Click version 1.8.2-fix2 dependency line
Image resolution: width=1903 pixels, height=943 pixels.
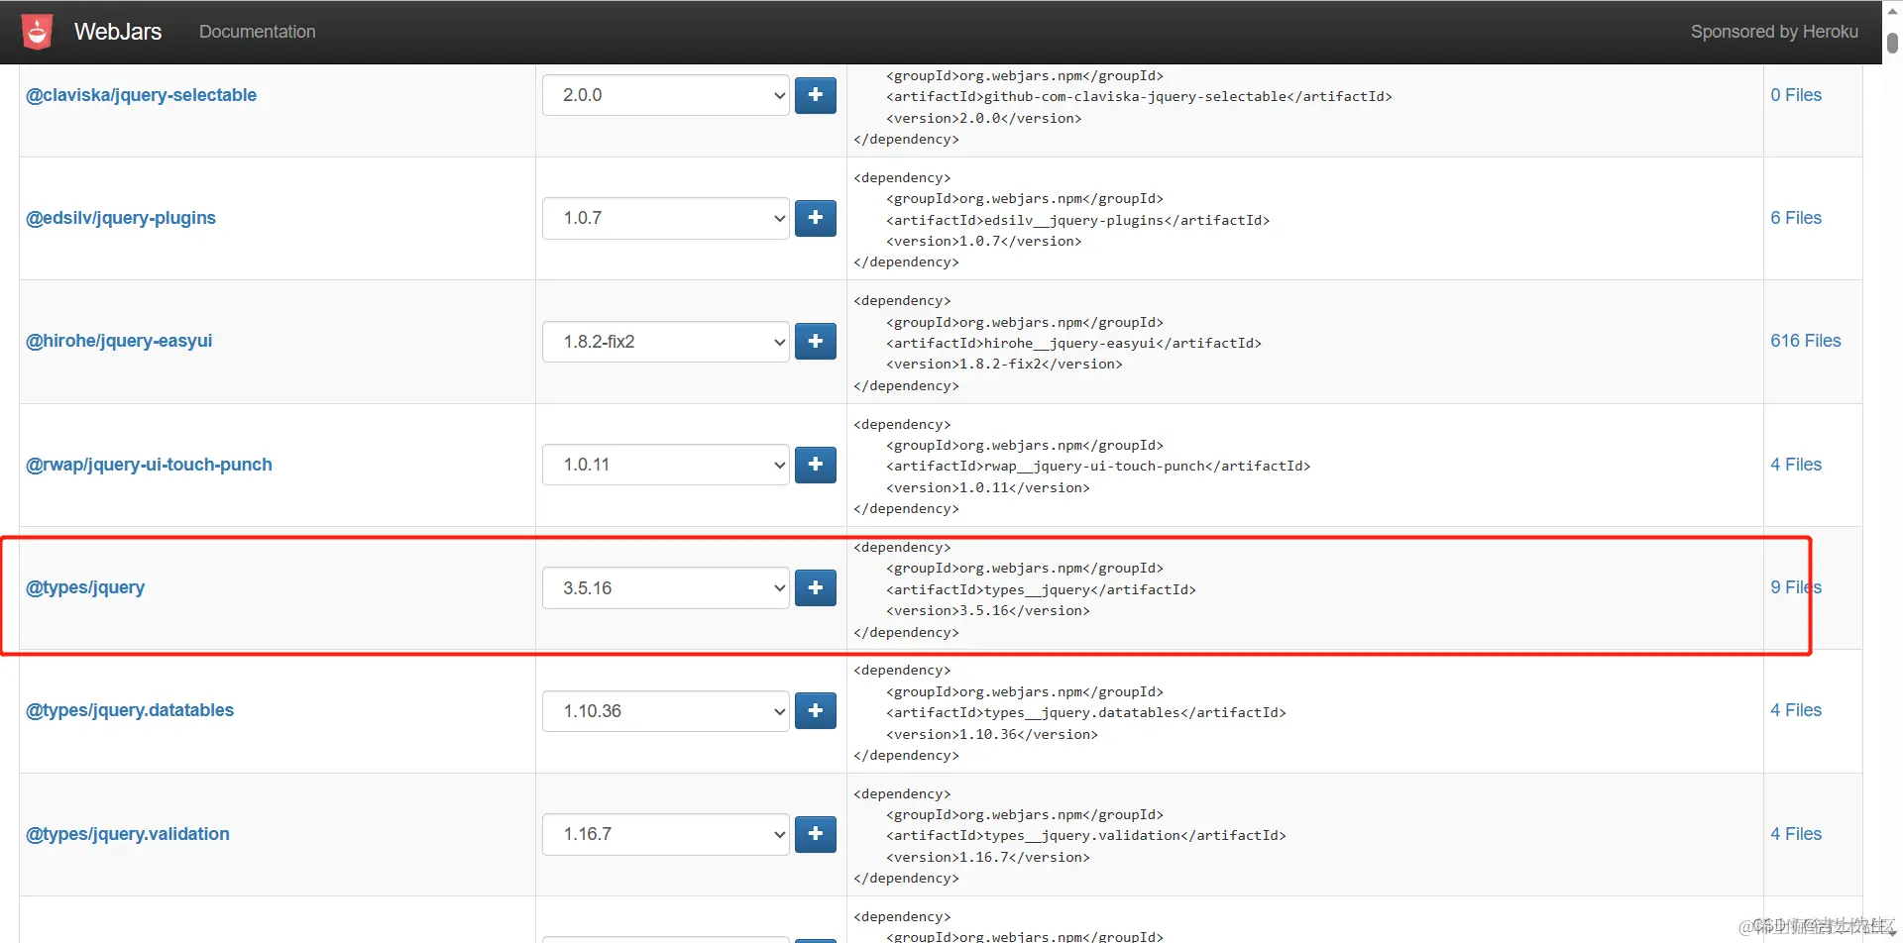(x=1004, y=365)
